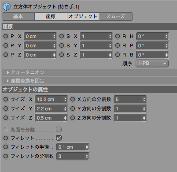The width and height of the screenshot is (177, 172).
Task: Click the サイズ.X 10.2 cm field
Action: pos(51,99)
